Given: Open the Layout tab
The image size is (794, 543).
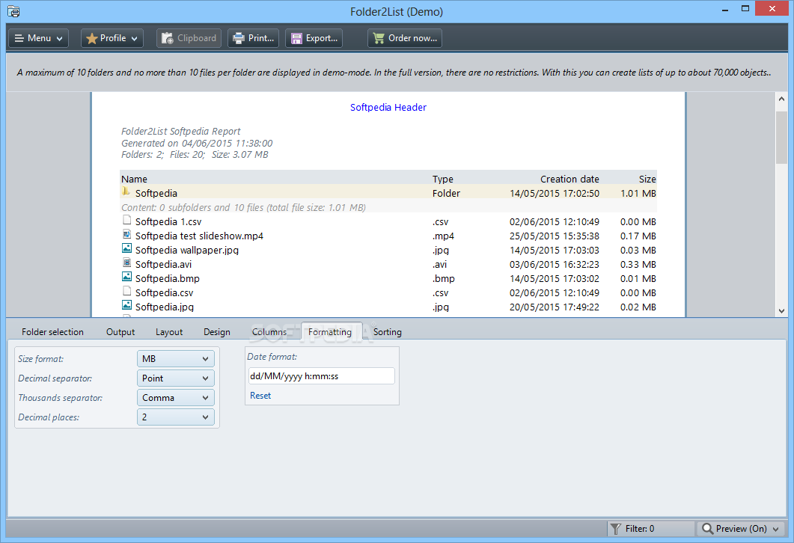Looking at the screenshot, I should click(169, 332).
